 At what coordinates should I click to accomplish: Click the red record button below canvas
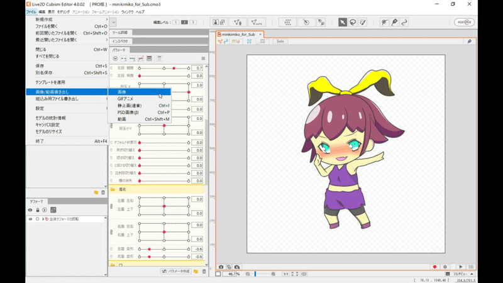(434, 267)
